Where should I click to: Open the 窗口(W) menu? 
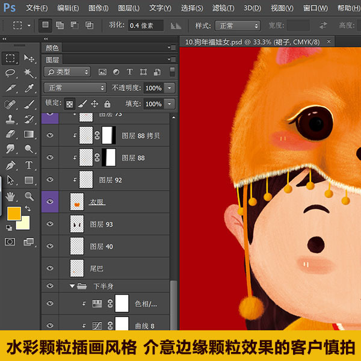point(315,8)
